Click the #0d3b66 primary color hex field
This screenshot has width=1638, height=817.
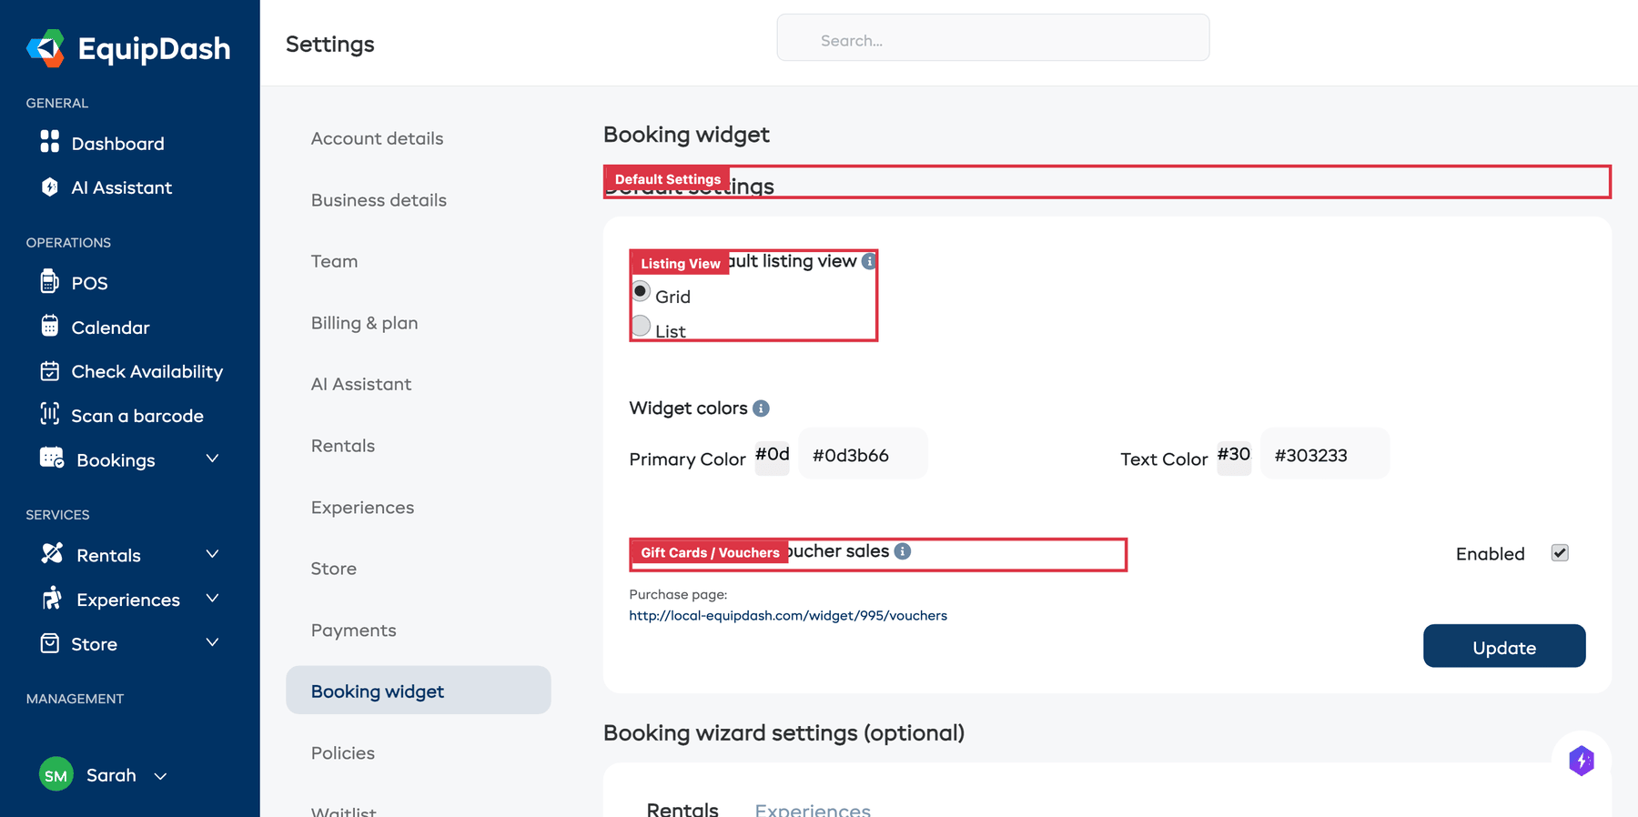[x=863, y=454]
